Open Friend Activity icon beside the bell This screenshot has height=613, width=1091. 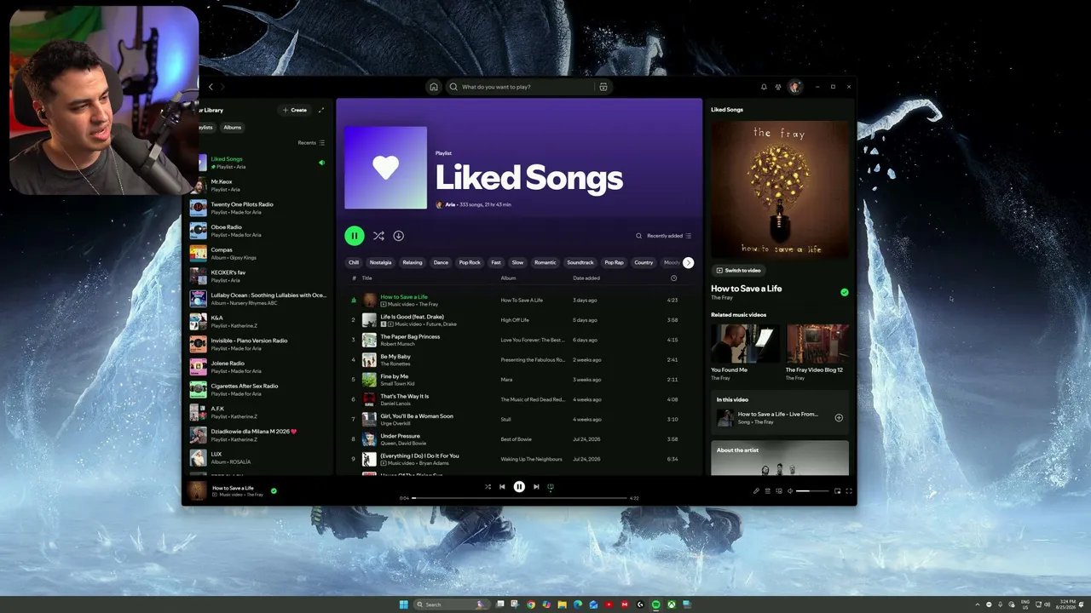(x=778, y=87)
